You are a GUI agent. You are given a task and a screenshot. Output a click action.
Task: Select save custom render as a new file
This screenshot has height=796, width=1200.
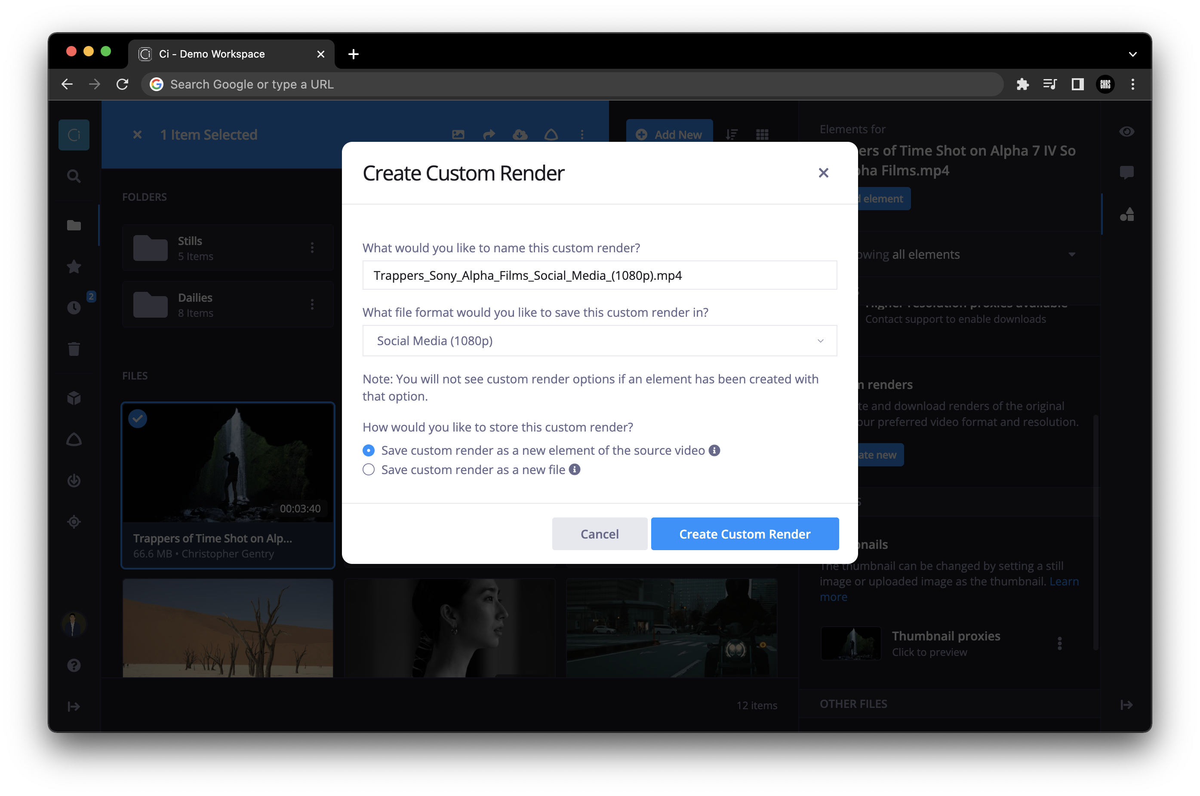(x=368, y=470)
